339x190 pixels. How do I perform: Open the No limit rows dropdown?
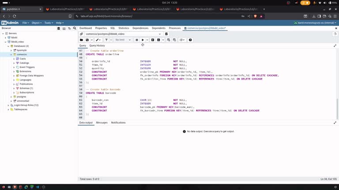(x=123, y=40)
